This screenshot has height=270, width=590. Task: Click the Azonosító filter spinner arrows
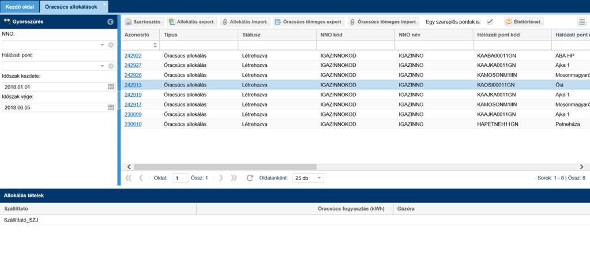(155, 45)
